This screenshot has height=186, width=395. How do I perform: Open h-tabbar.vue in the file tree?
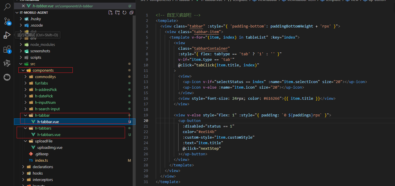click(75, 122)
